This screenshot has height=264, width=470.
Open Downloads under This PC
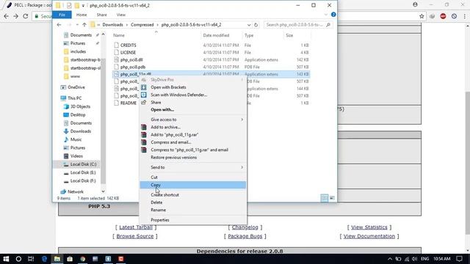80,131
